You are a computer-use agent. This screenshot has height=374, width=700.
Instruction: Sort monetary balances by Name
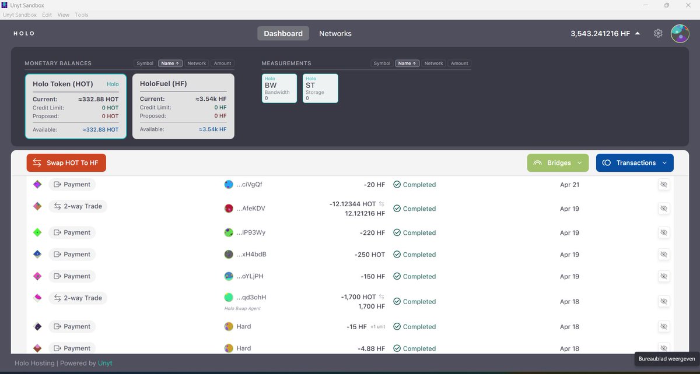tap(170, 63)
